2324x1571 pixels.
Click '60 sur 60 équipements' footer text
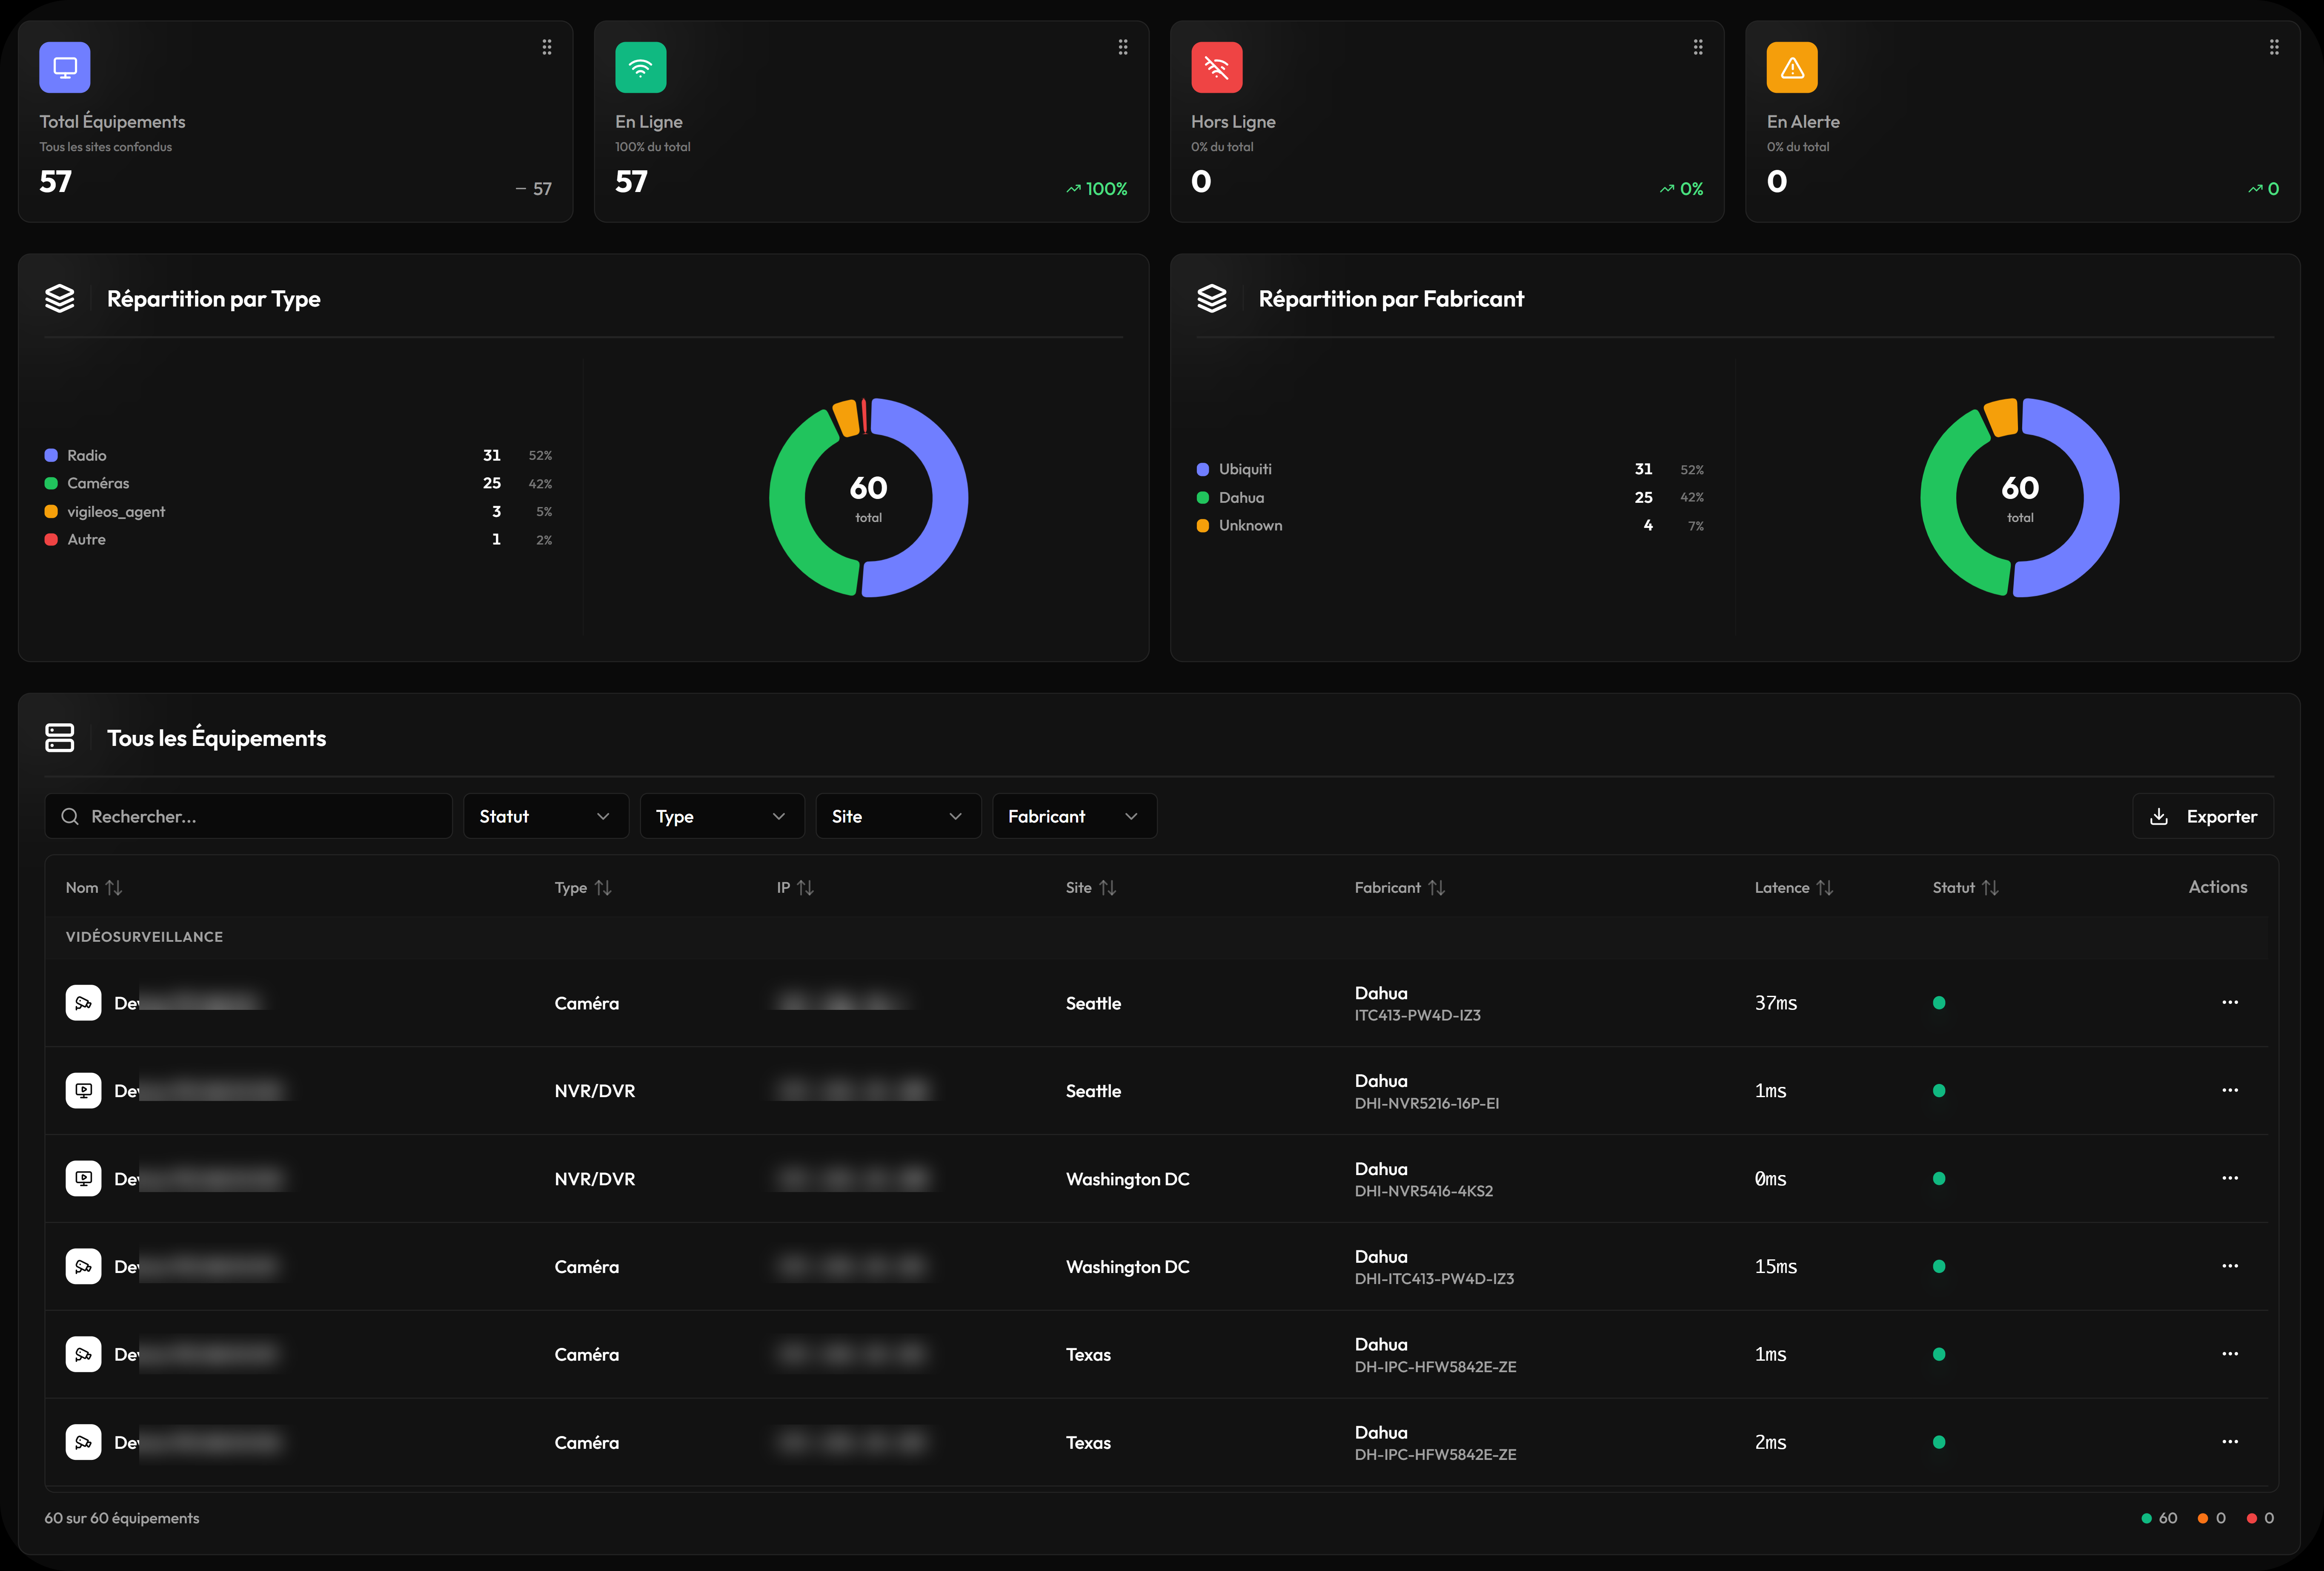click(122, 1518)
